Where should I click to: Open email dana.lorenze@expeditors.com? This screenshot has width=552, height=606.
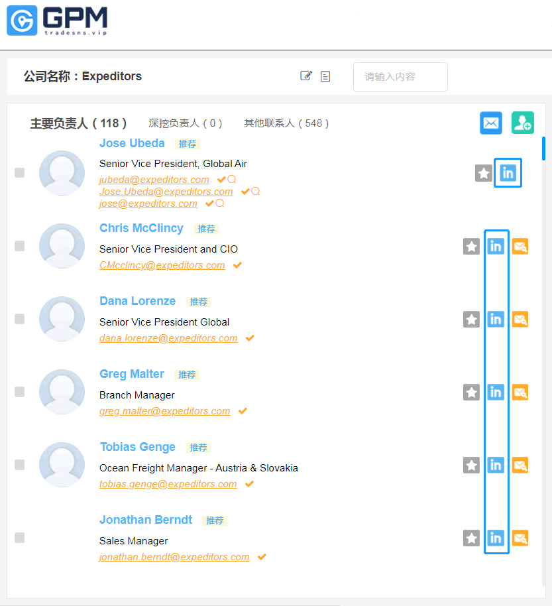coord(168,338)
